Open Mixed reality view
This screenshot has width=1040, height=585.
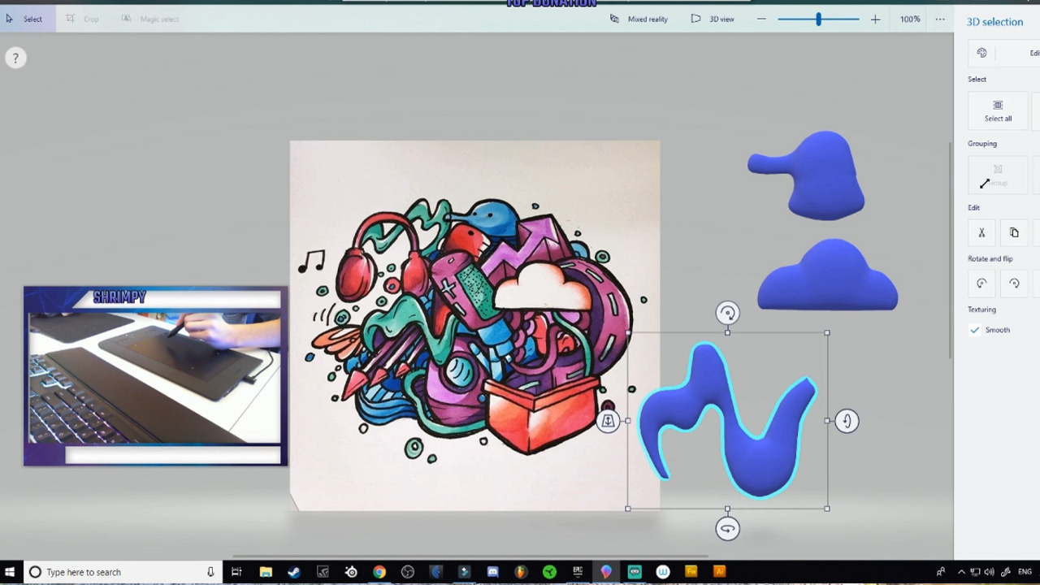click(639, 19)
